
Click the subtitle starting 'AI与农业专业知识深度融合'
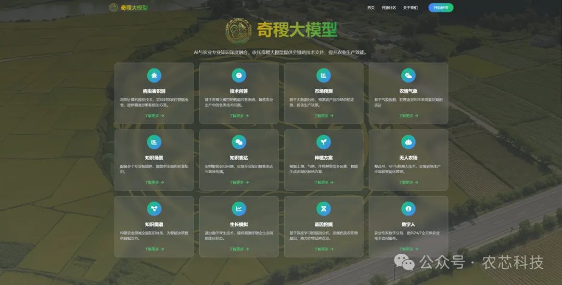[280, 53]
